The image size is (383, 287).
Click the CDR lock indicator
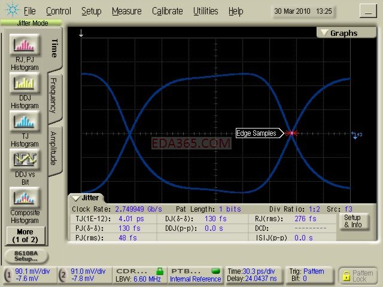(159, 271)
